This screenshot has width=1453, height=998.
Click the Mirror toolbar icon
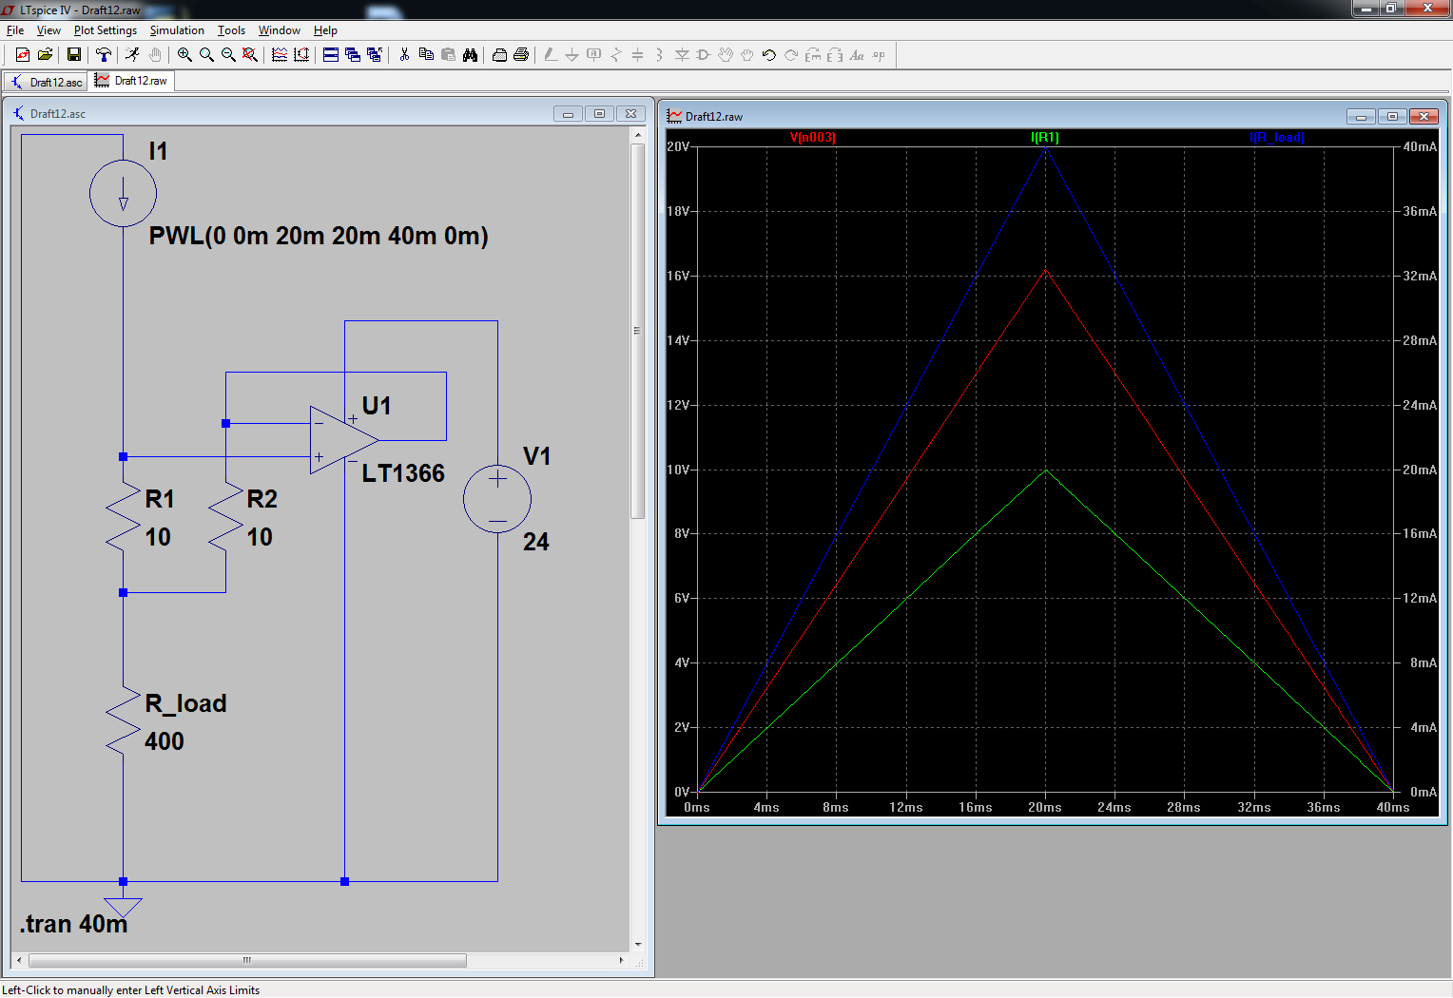pos(835,55)
